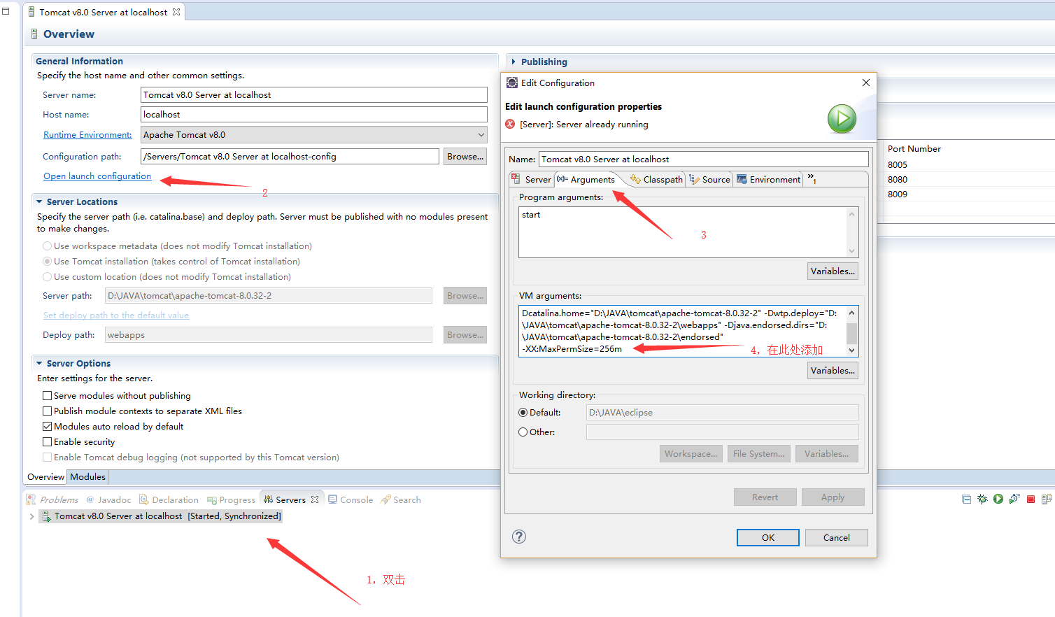Choose Other working directory radio
Screen dimensions: 1055x617
[523, 432]
